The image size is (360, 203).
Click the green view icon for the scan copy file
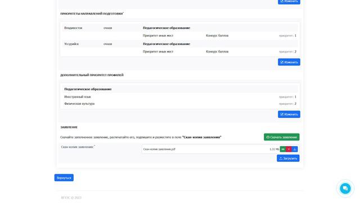[x=283, y=149]
